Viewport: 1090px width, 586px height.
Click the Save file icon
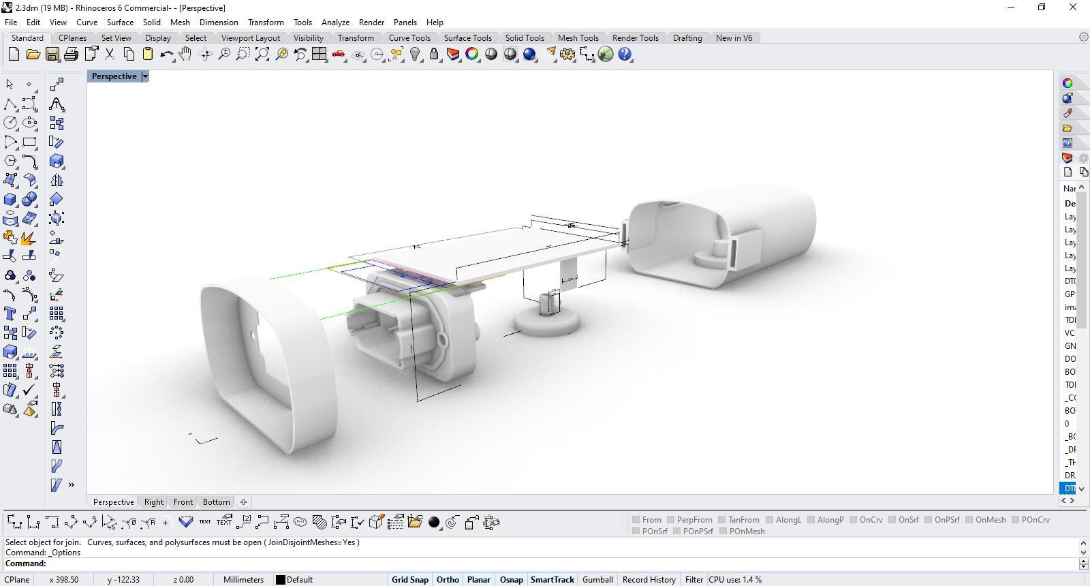pyautogui.click(x=52, y=55)
